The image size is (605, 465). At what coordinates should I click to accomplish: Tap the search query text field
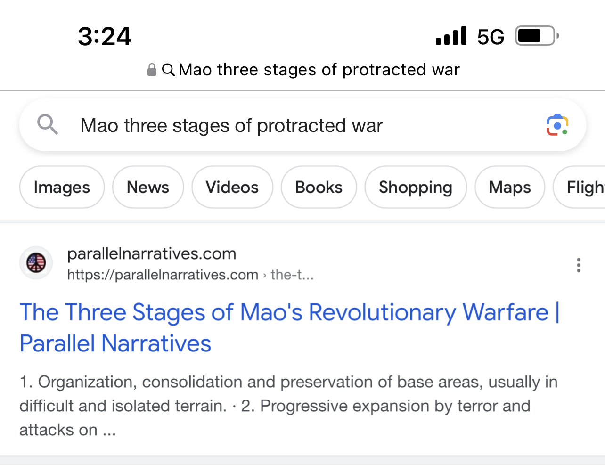283,125
